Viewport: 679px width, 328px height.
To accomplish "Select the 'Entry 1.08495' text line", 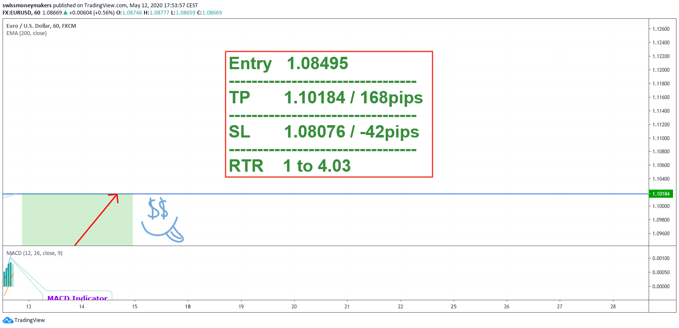I will click(x=289, y=64).
